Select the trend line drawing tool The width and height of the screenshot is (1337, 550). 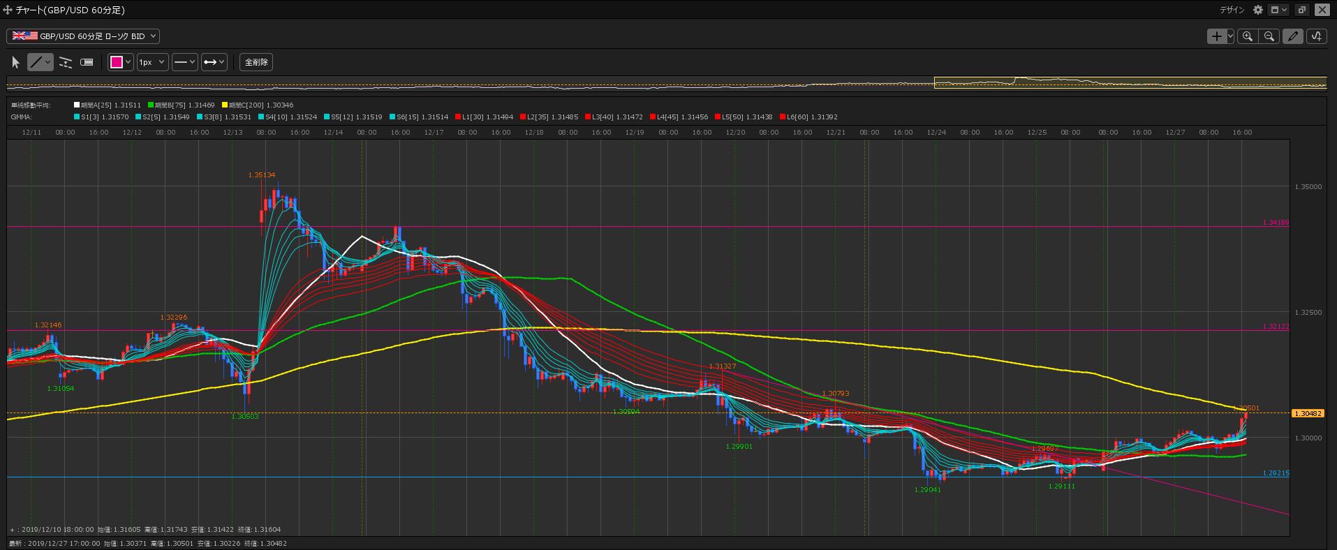(x=36, y=62)
